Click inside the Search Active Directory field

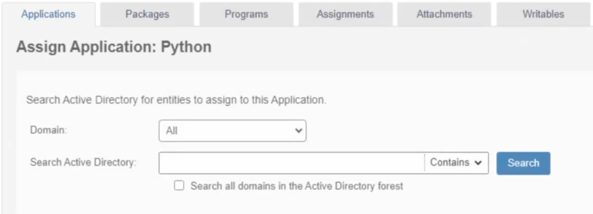[x=291, y=162]
